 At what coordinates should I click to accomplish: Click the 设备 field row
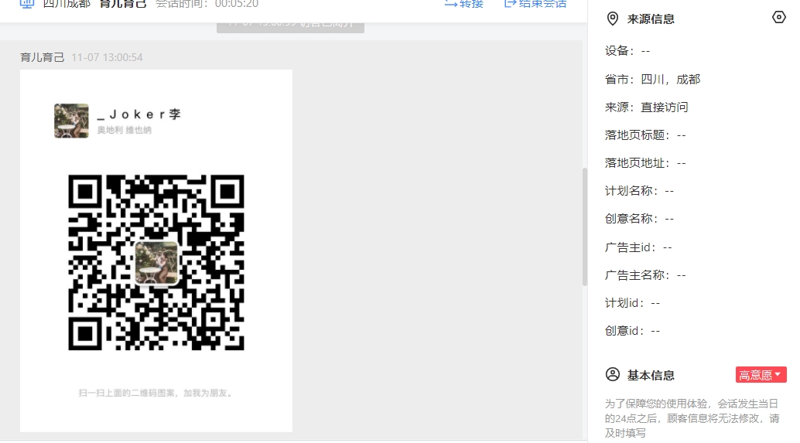(x=627, y=51)
